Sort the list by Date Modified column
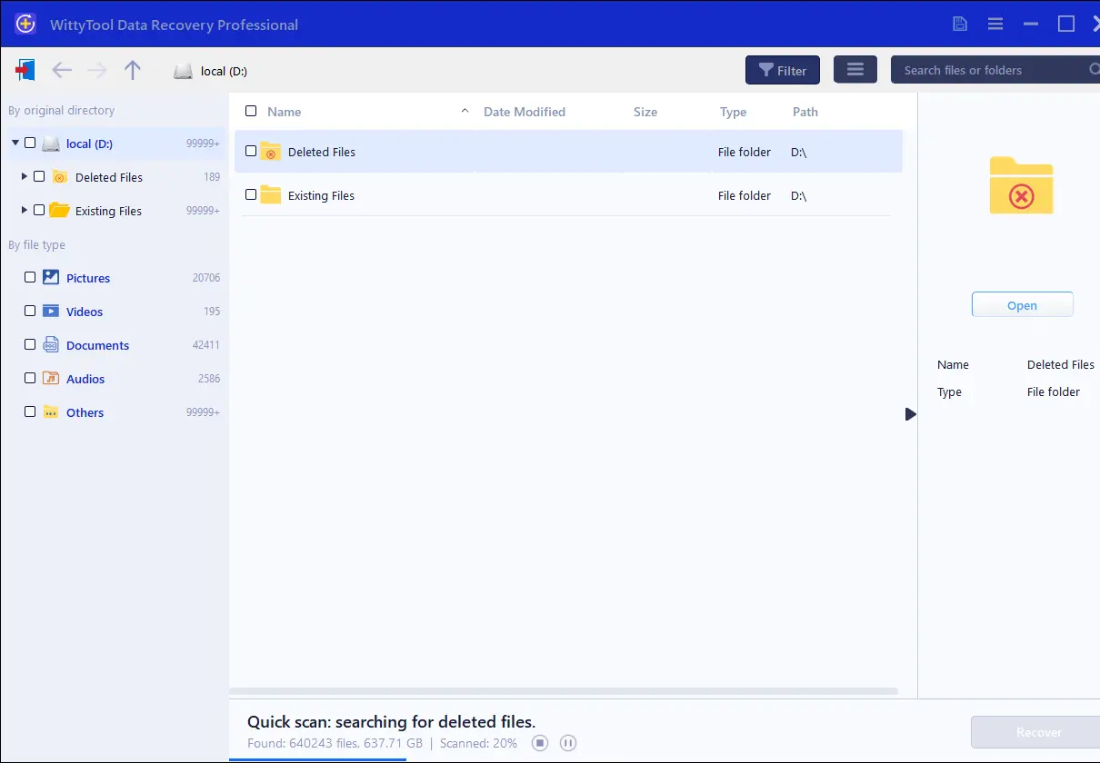The image size is (1100, 763). click(525, 112)
